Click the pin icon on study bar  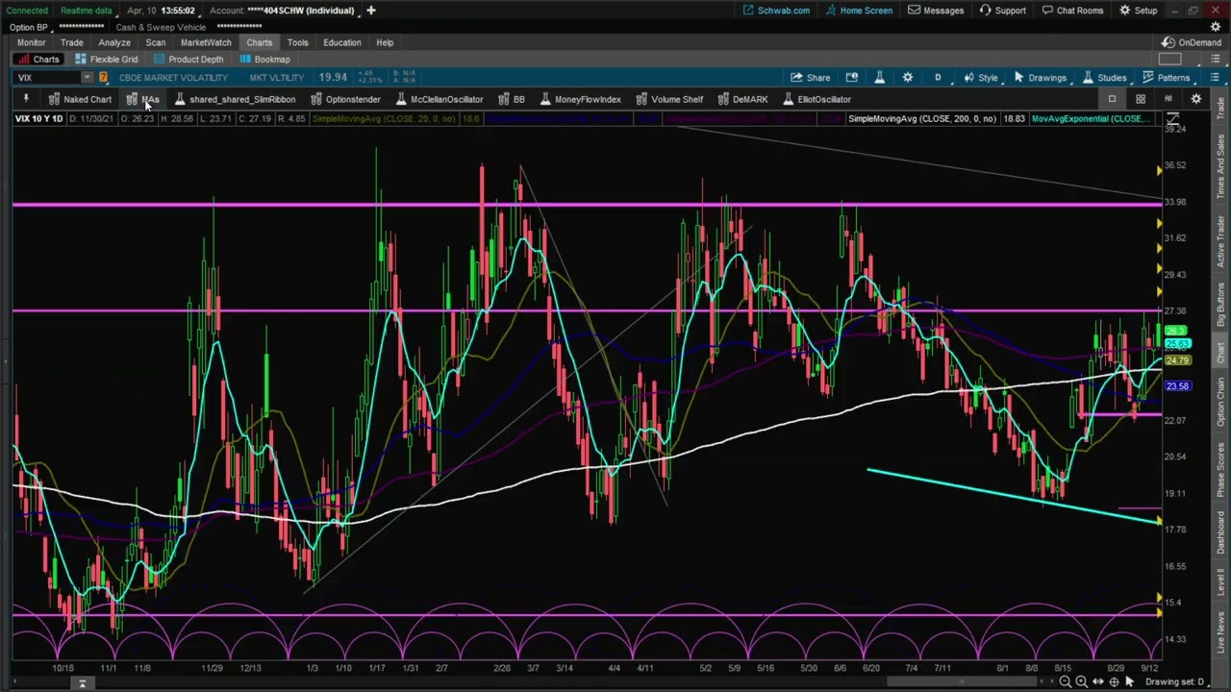(x=26, y=99)
